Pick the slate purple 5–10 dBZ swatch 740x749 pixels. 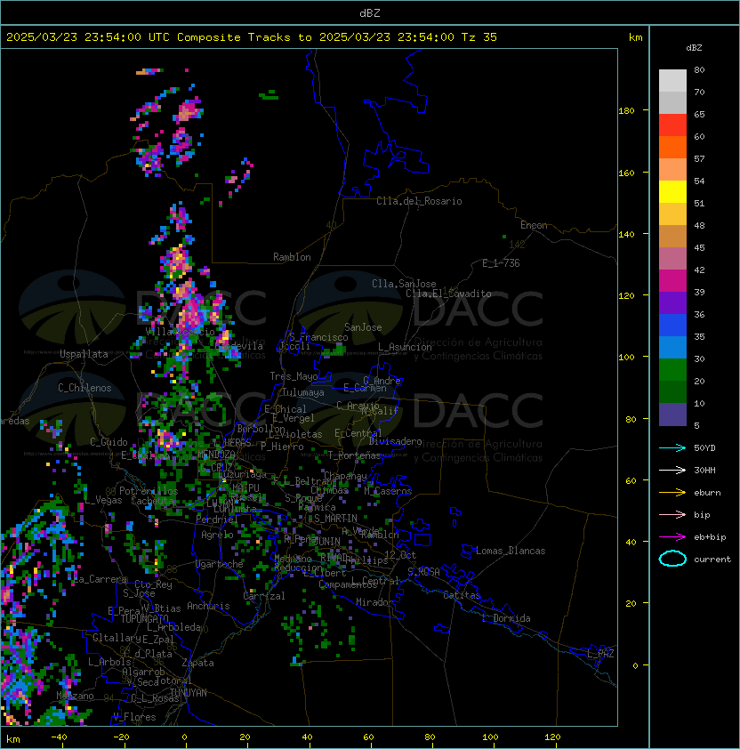click(672, 415)
